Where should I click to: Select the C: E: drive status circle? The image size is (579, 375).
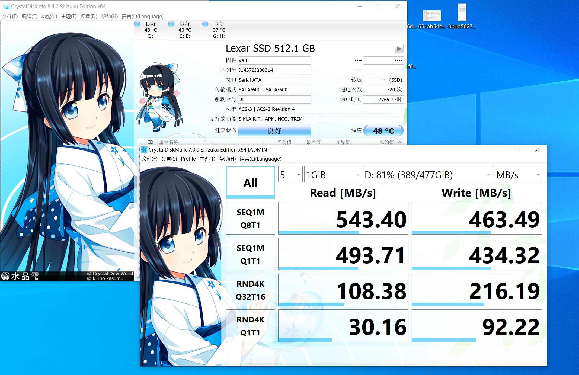(171, 24)
